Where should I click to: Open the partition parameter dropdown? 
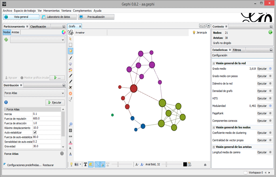[x=37, y=40]
